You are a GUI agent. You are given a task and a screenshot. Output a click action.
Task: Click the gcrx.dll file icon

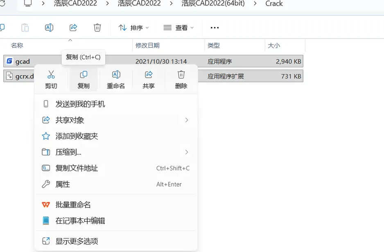9,76
